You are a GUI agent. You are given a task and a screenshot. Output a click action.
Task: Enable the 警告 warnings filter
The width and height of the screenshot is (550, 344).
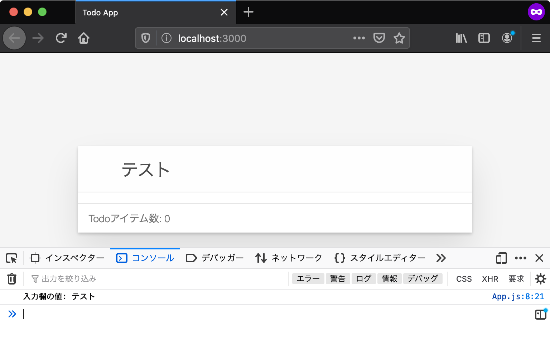coord(338,278)
